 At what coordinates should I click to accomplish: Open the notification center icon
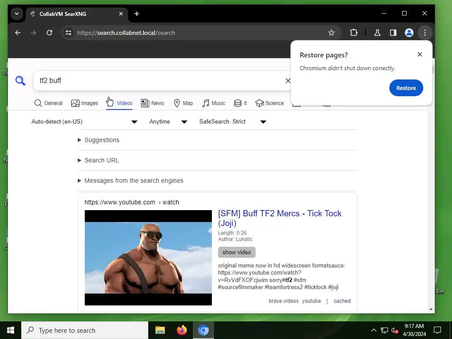437,330
